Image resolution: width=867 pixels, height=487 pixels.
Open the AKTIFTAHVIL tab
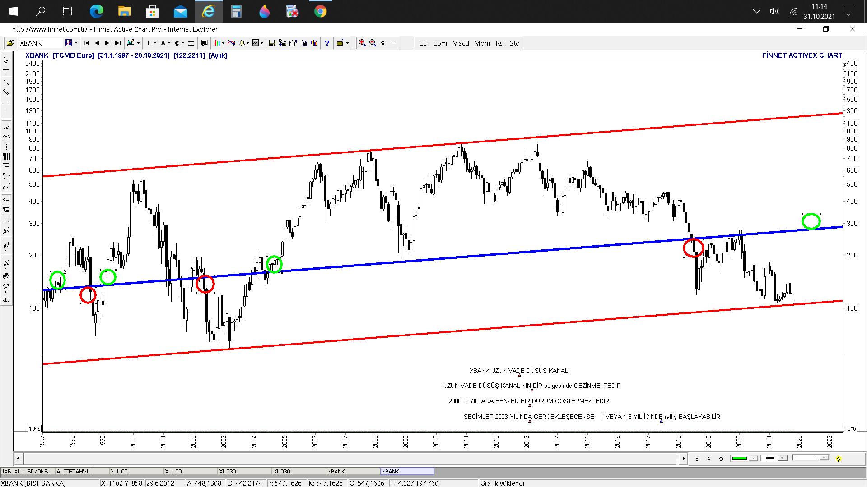[82, 471]
